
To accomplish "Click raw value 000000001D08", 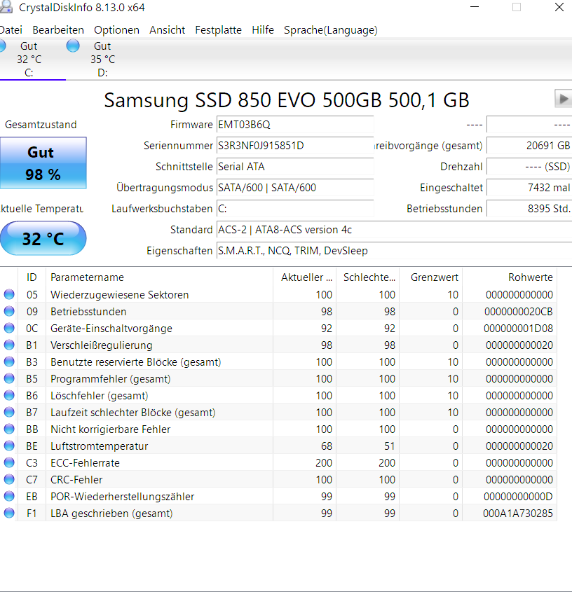I will click(518, 329).
